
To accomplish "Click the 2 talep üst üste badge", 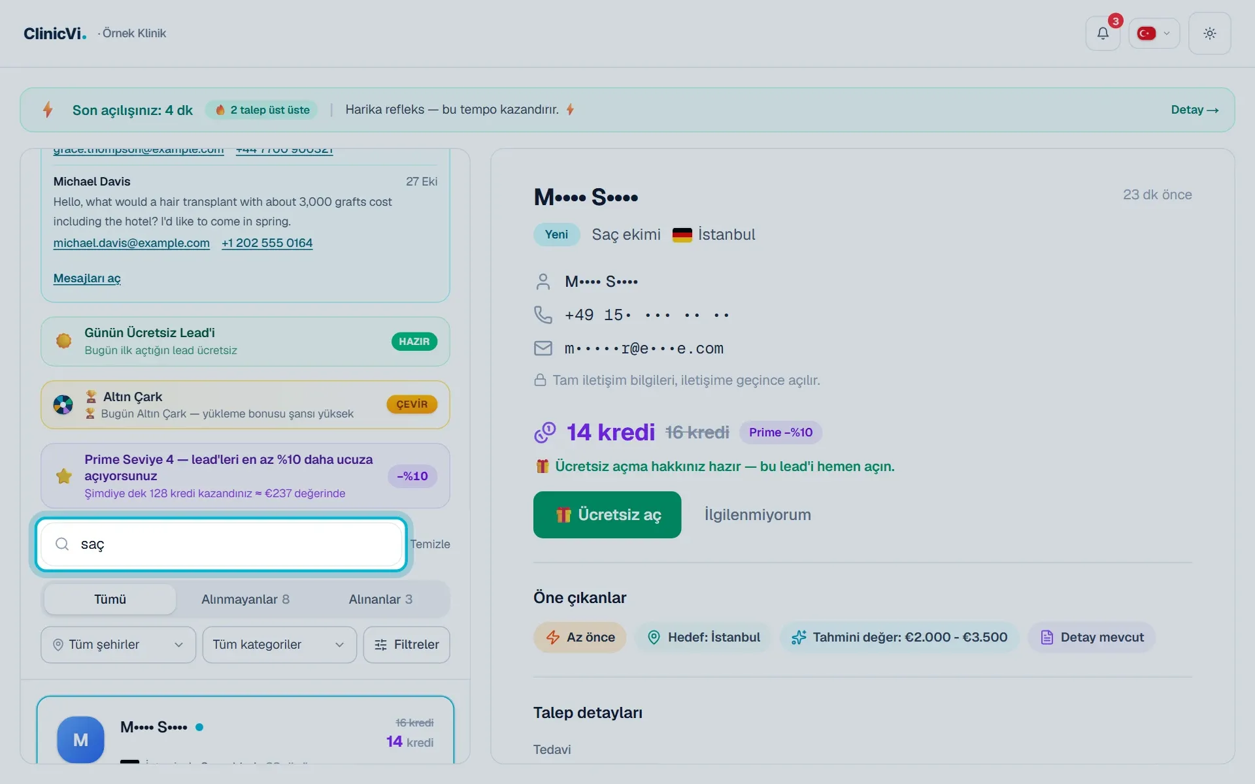I will tap(262, 110).
